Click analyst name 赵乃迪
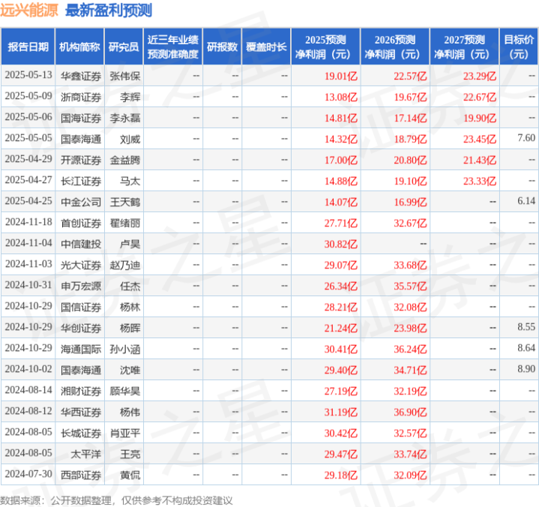This screenshot has height=507, width=539. tap(125, 265)
